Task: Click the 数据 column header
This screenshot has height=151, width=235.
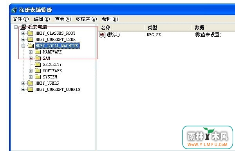Action: tap(213, 27)
